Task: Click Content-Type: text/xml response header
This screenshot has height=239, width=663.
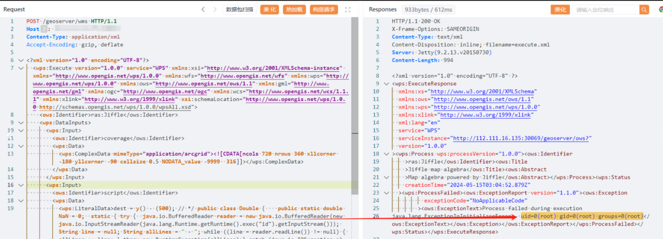Action: click(427, 37)
